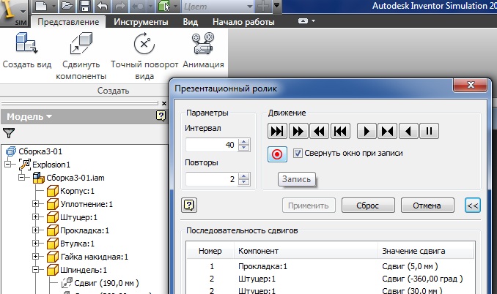Image resolution: width=497 pixels, height=294 pixels.
Task: Click the go-to-end playback button
Action: 277,131
